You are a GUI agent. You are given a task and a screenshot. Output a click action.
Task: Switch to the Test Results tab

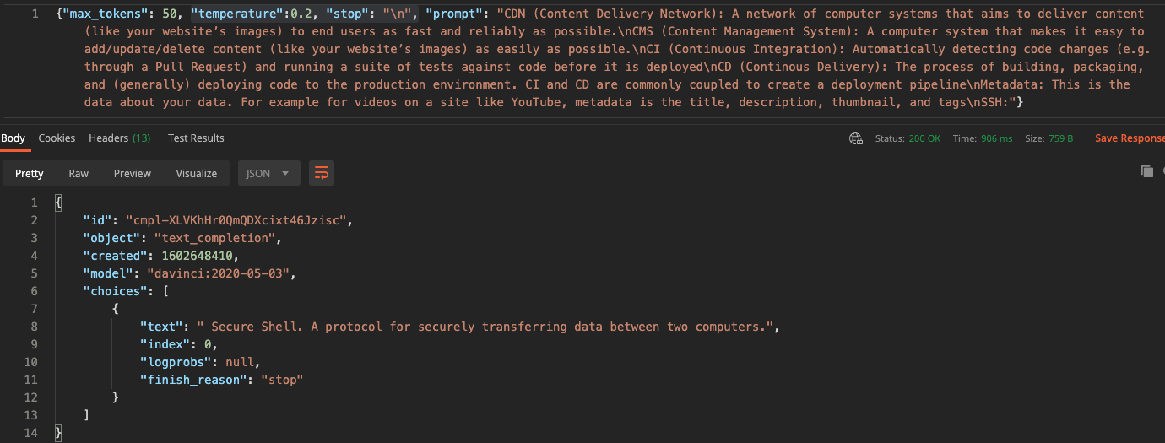point(196,138)
